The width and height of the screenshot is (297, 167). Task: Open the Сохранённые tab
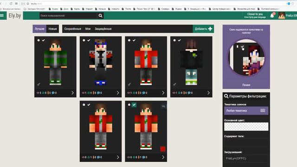pyautogui.click(x=72, y=29)
